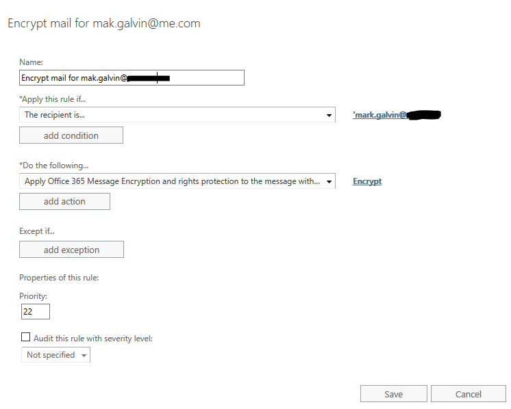This screenshot has height=409, width=511.
Task: Click the '*Do the following...' label
Action: [54, 166]
